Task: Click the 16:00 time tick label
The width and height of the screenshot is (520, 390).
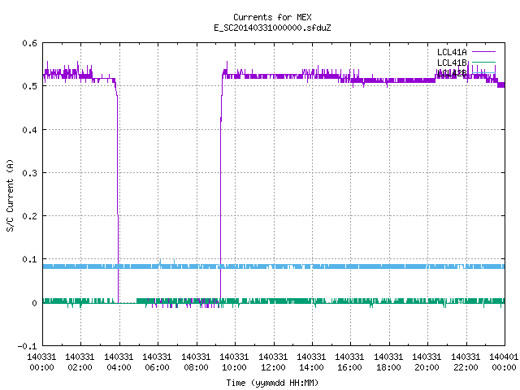Action: tap(350, 367)
